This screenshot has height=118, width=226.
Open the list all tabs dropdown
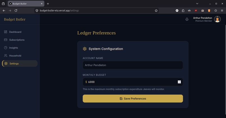coord(197,4)
